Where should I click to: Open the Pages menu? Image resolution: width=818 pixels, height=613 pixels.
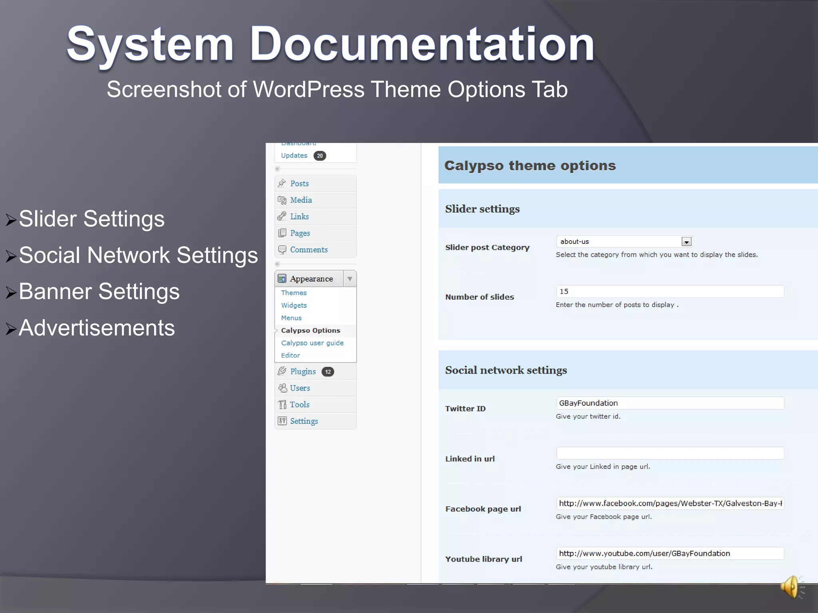tap(316, 233)
